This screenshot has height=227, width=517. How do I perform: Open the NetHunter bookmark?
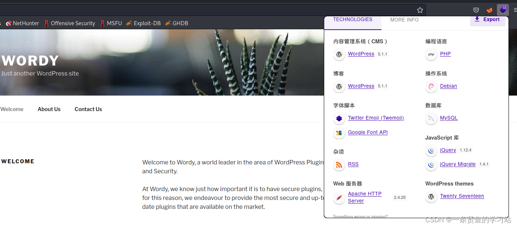coord(22,23)
